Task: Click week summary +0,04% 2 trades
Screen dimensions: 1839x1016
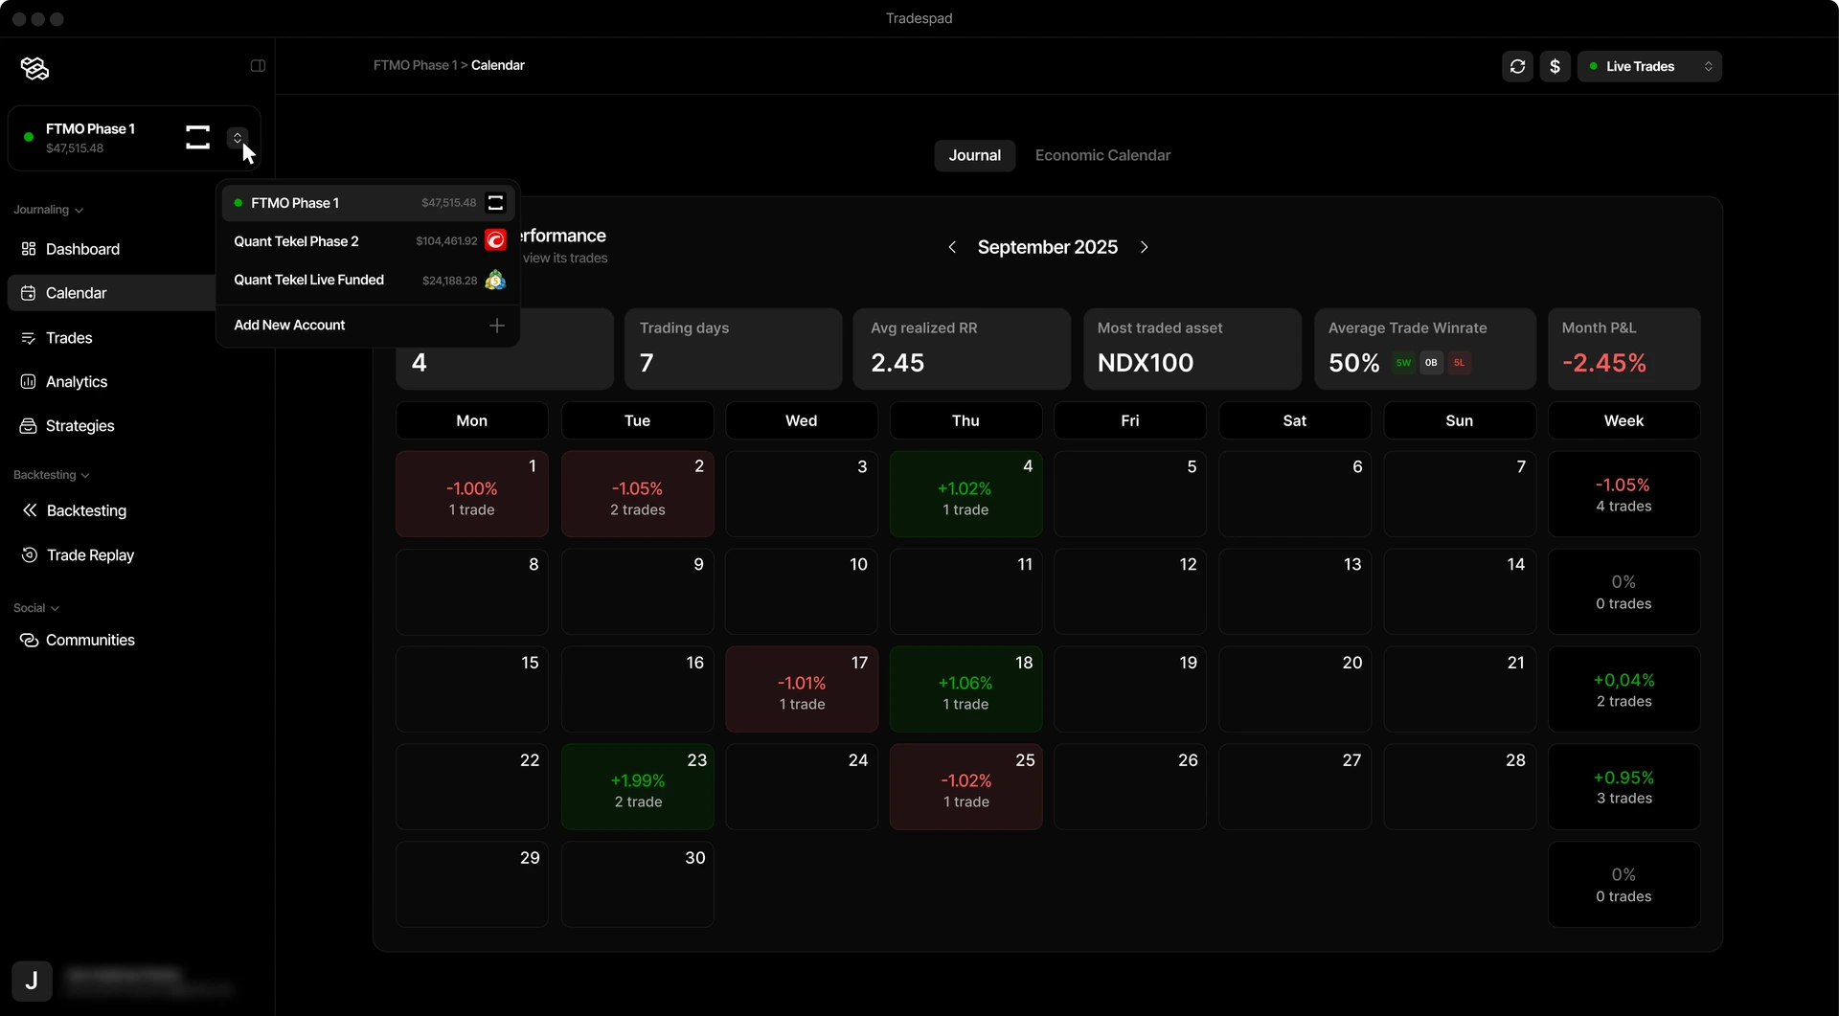Action: click(x=1623, y=689)
